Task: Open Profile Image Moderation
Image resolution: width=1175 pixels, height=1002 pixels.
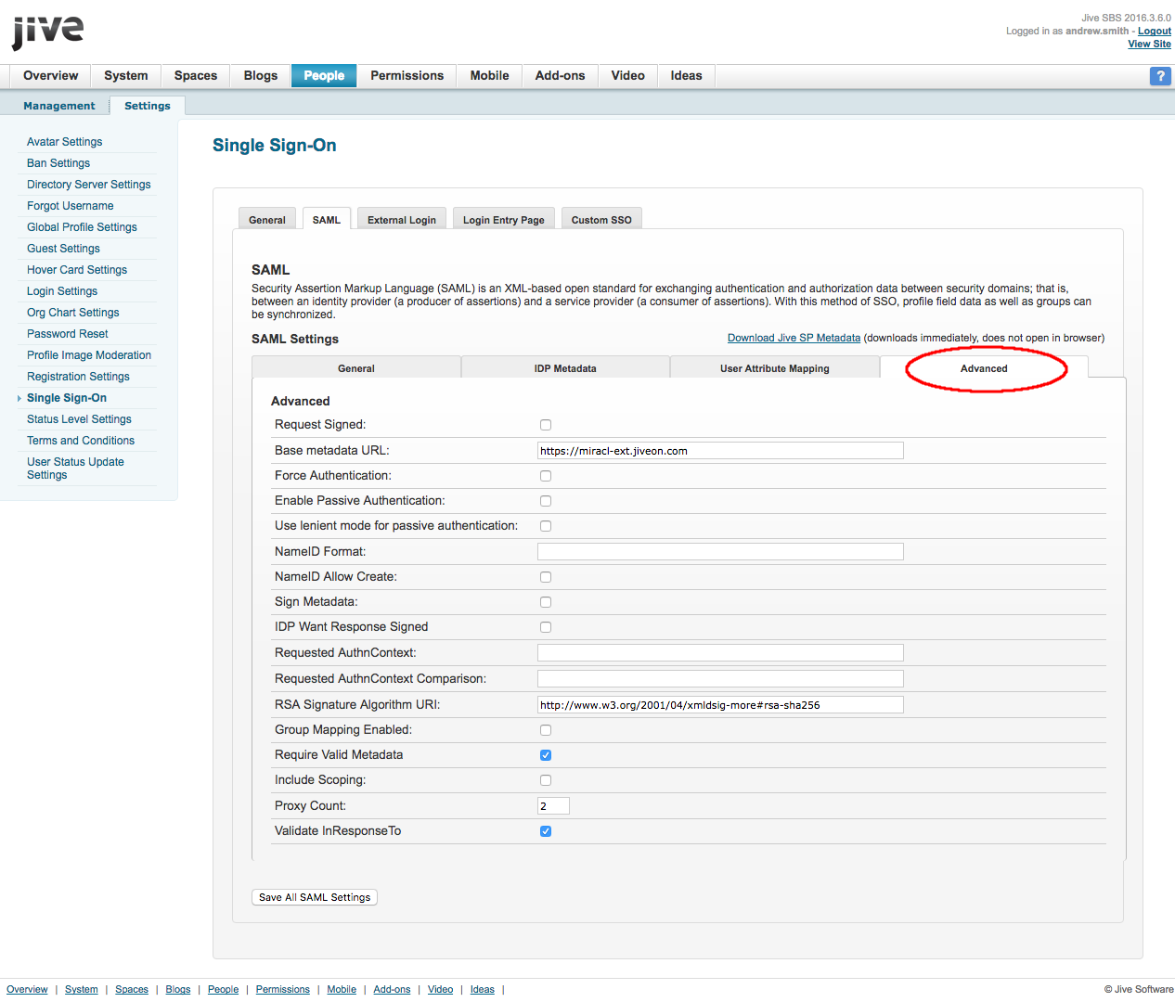Action: coord(89,355)
